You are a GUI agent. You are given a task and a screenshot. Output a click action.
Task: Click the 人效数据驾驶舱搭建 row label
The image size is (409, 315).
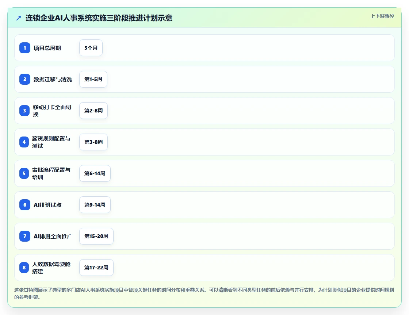point(51,268)
